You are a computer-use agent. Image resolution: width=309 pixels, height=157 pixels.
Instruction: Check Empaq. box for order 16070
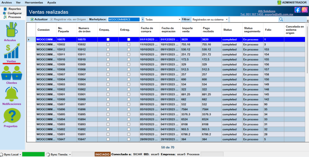click(108, 40)
